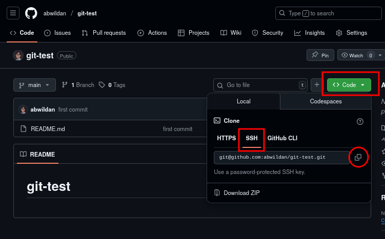This screenshot has height=239, width=385.
Task: Click the Public visibility badge
Action: tap(67, 56)
